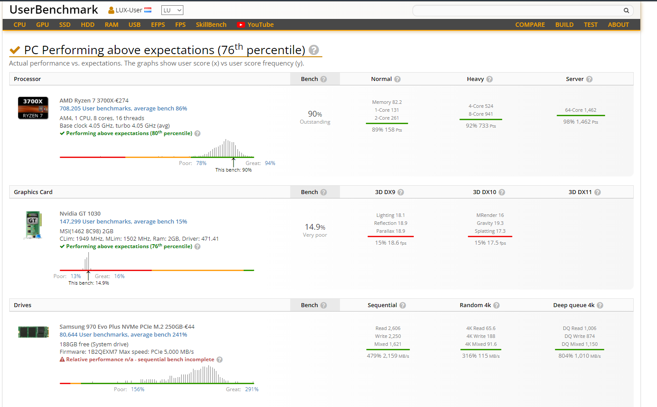The width and height of the screenshot is (657, 407).
Task: Open help icon next to Processor Bench
Action: pos(324,79)
